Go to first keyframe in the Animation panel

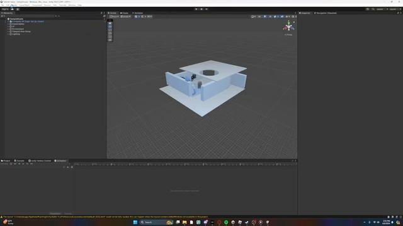tap(14, 164)
